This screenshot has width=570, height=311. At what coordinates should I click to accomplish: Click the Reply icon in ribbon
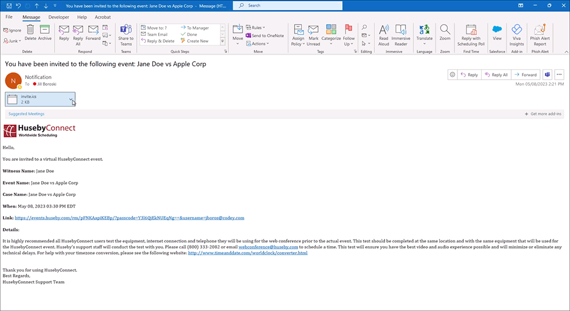[64, 33]
